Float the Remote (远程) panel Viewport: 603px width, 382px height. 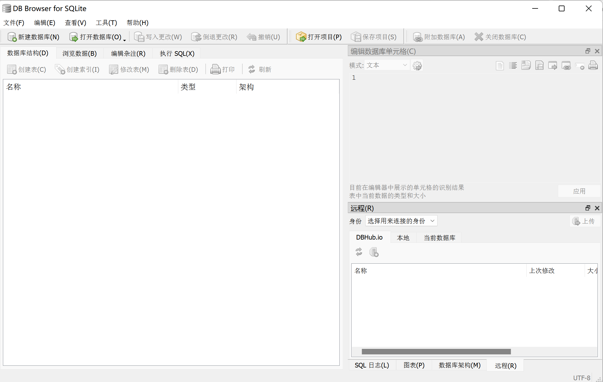[588, 208]
